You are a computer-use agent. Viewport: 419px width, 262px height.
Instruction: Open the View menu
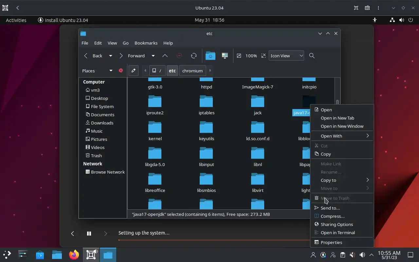112,43
